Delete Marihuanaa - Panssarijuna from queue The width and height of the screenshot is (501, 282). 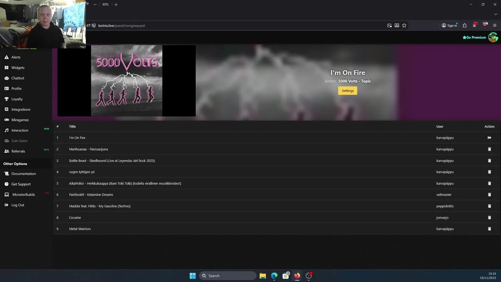(489, 149)
